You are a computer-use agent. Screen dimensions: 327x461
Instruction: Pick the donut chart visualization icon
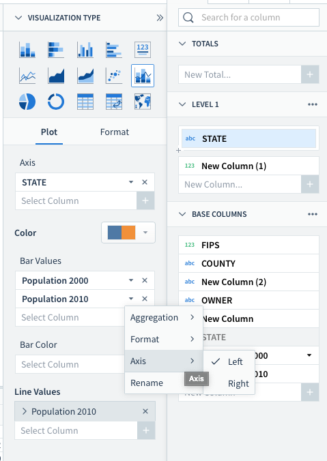(x=56, y=102)
